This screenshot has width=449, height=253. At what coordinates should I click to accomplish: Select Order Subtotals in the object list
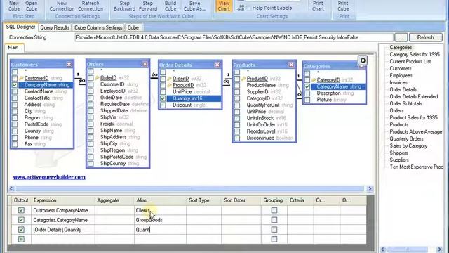coord(406,103)
